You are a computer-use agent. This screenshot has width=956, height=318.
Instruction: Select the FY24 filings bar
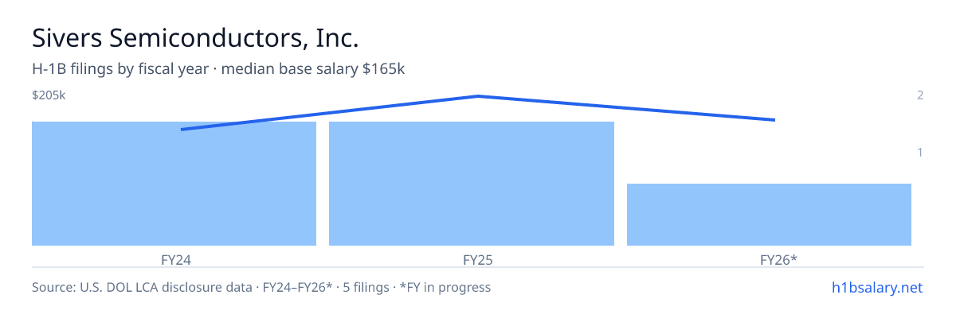174,184
